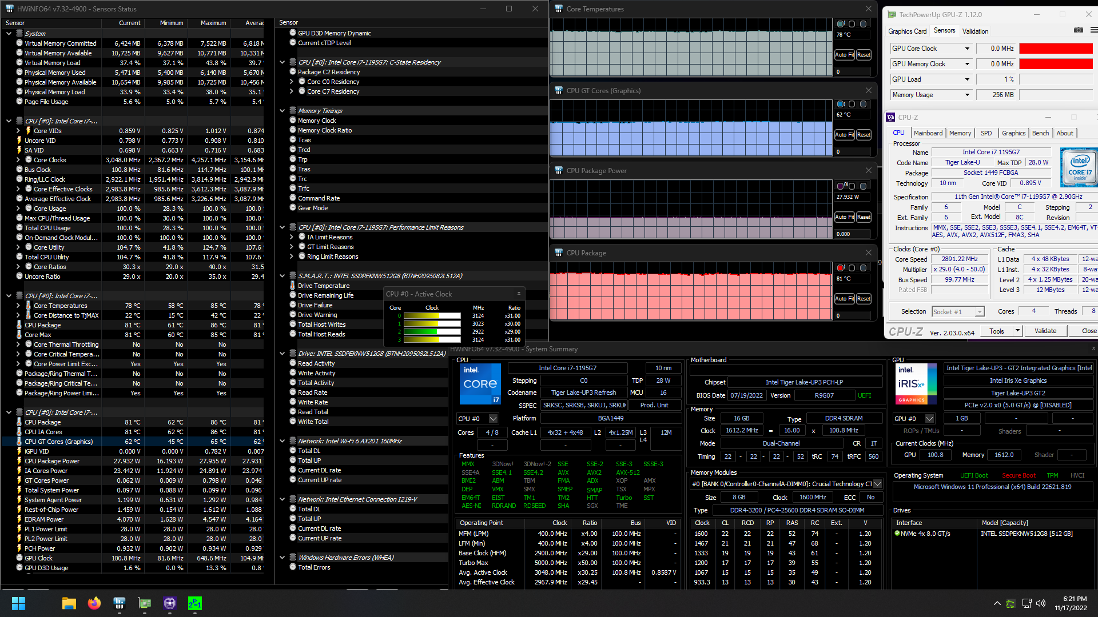1098x617 pixels.
Task: Click the lightning icon beside Core VIDs
Action: pyautogui.click(x=29, y=131)
